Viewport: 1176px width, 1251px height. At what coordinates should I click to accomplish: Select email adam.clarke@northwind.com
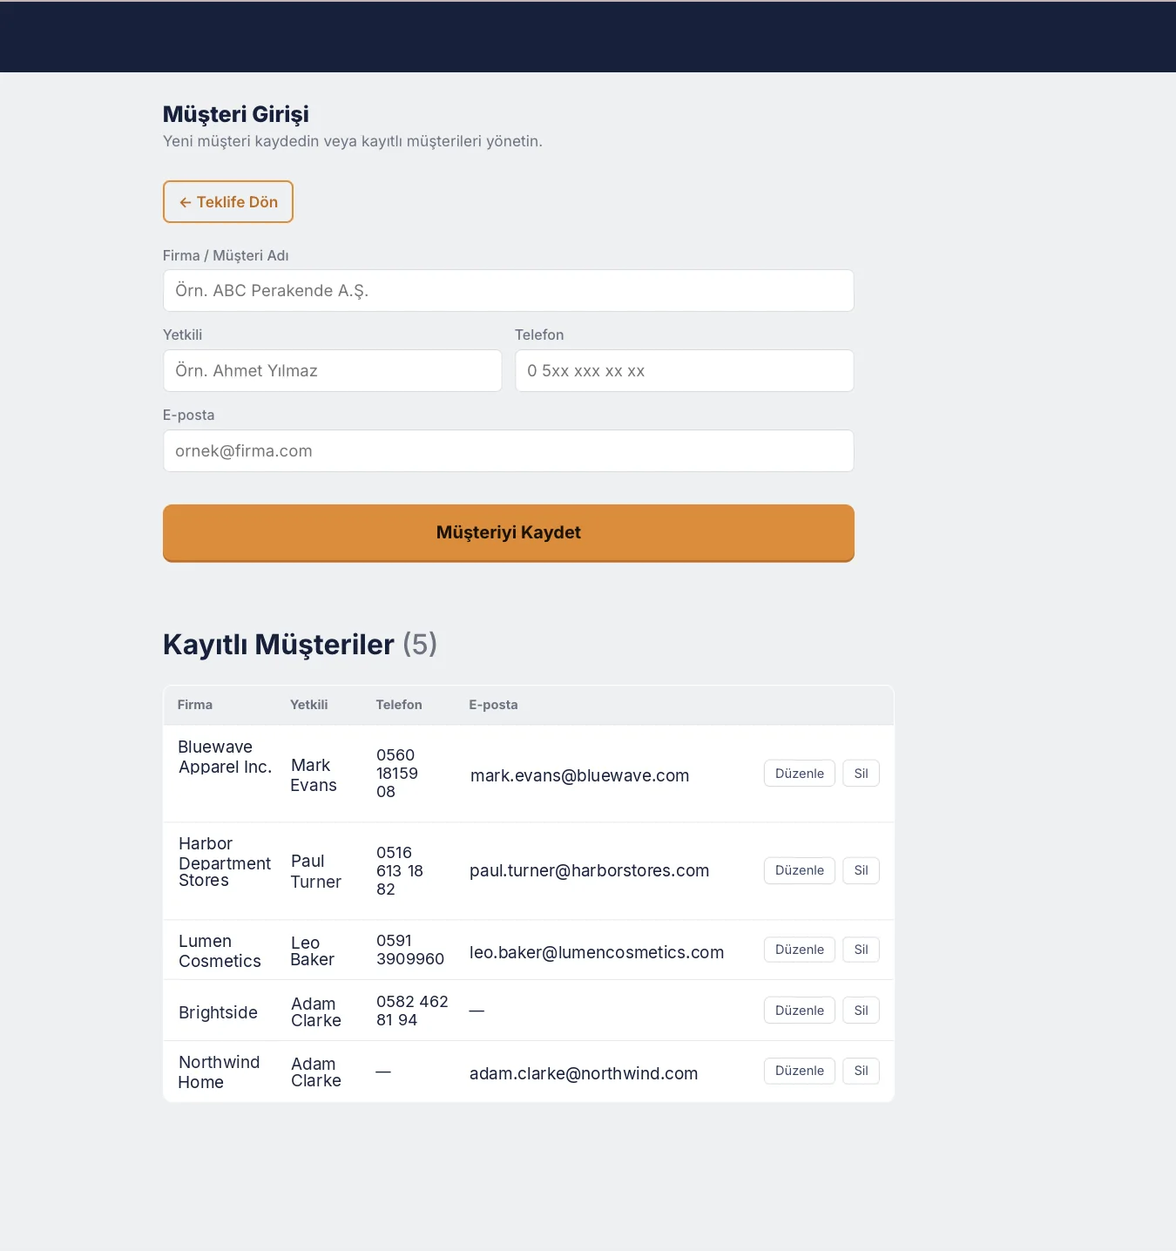point(584,1073)
